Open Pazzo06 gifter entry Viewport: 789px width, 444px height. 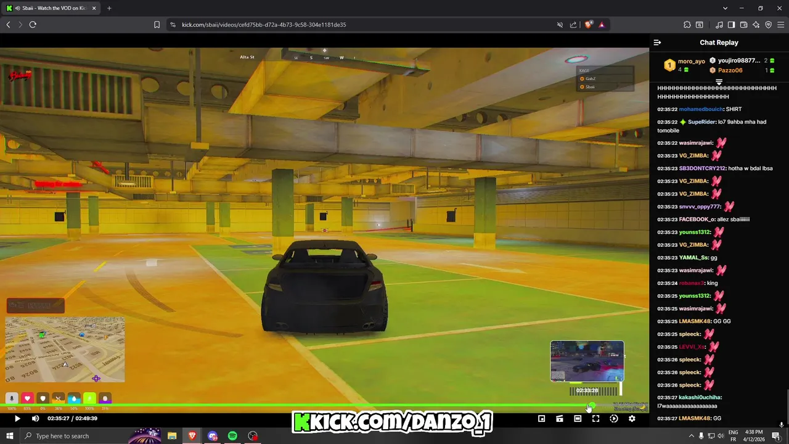(730, 70)
